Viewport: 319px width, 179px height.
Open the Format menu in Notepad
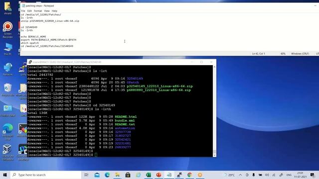[x=38, y=11]
